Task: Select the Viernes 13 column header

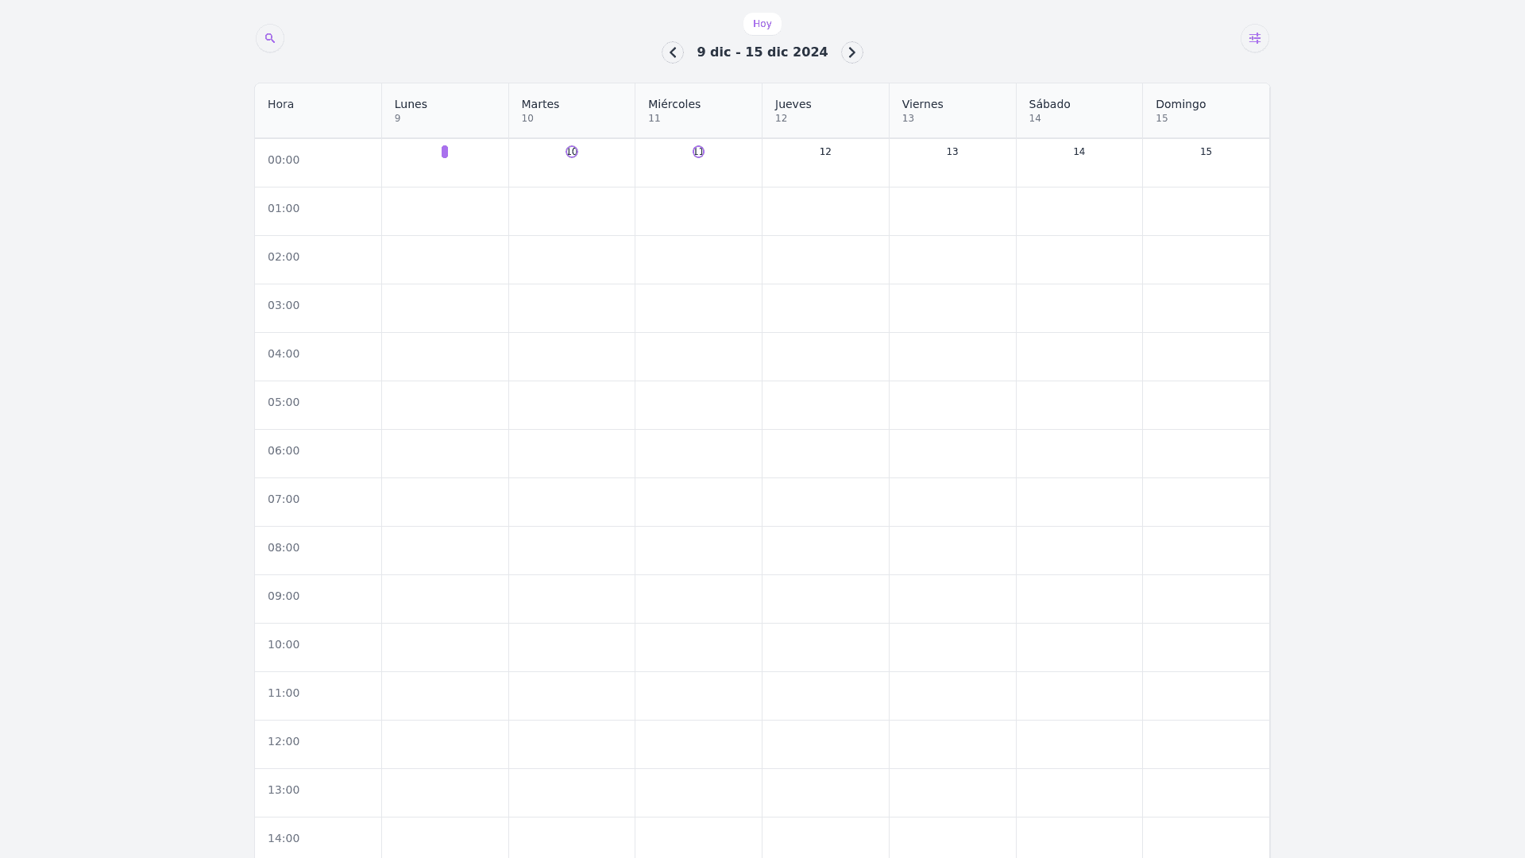Action: [x=952, y=110]
